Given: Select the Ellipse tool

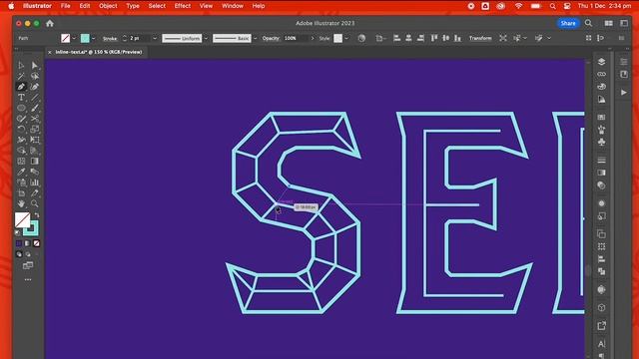Looking at the screenshot, I should [21, 108].
